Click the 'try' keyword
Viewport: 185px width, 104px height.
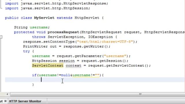(x=26, y=51)
